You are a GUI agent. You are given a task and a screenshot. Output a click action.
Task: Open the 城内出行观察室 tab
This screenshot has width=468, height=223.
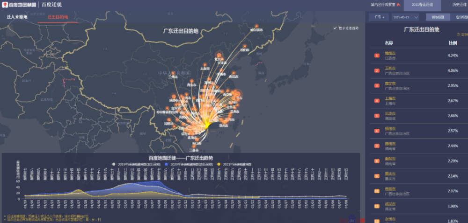pos(385,5)
